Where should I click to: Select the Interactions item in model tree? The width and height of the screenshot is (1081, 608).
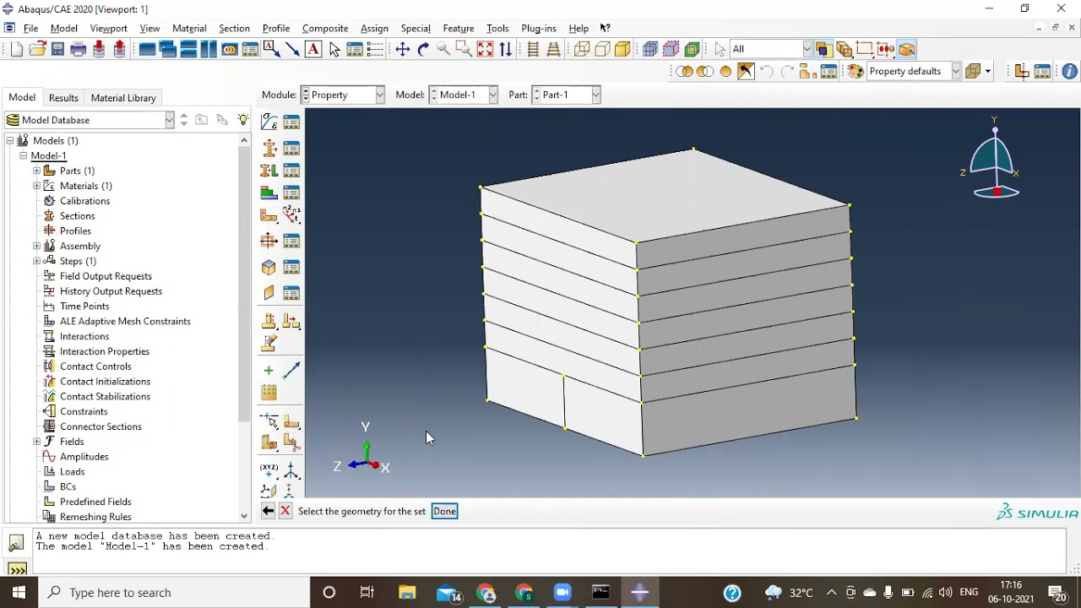84,336
